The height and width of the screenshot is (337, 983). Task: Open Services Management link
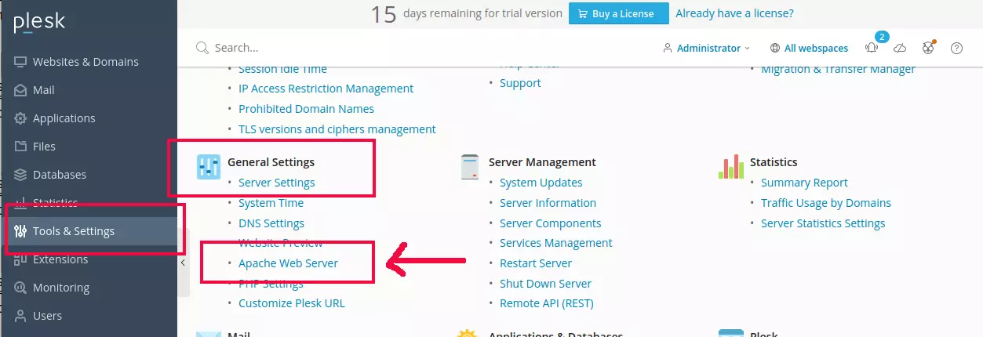point(556,243)
